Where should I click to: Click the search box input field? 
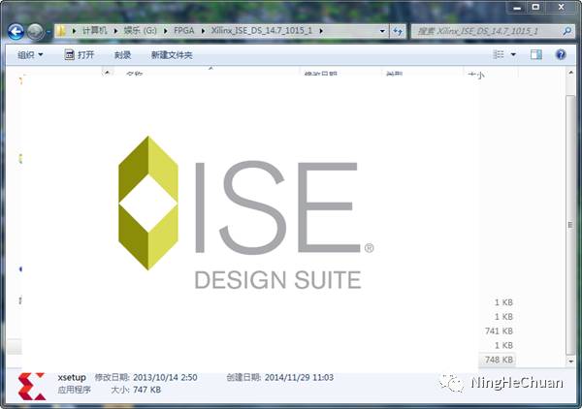[x=485, y=32]
